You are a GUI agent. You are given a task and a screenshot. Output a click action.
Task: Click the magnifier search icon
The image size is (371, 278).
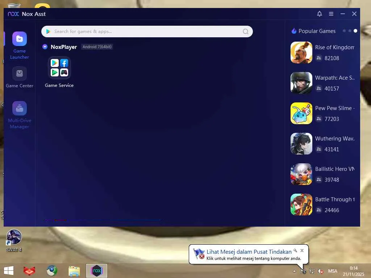[246, 31]
